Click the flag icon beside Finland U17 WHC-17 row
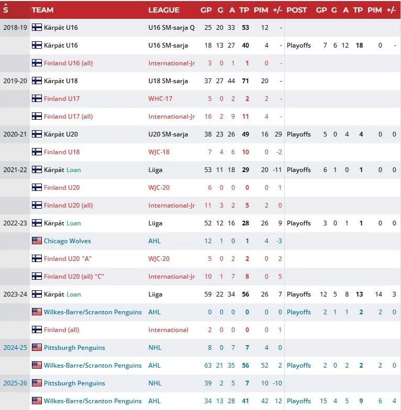Screen dimensions: 401x410 coord(37,98)
